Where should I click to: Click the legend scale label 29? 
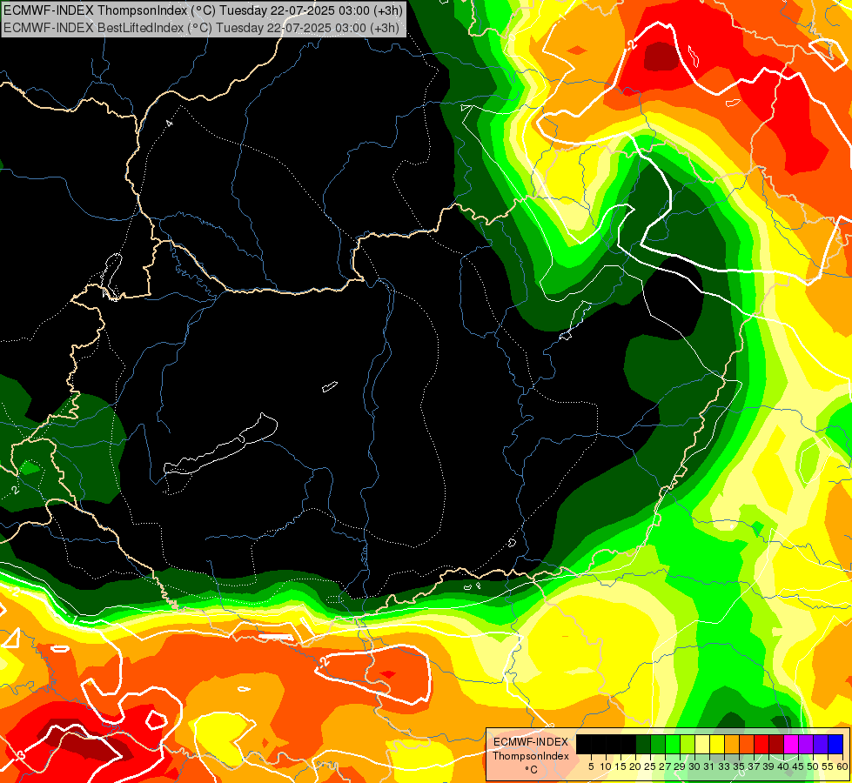pyautogui.click(x=680, y=766)
